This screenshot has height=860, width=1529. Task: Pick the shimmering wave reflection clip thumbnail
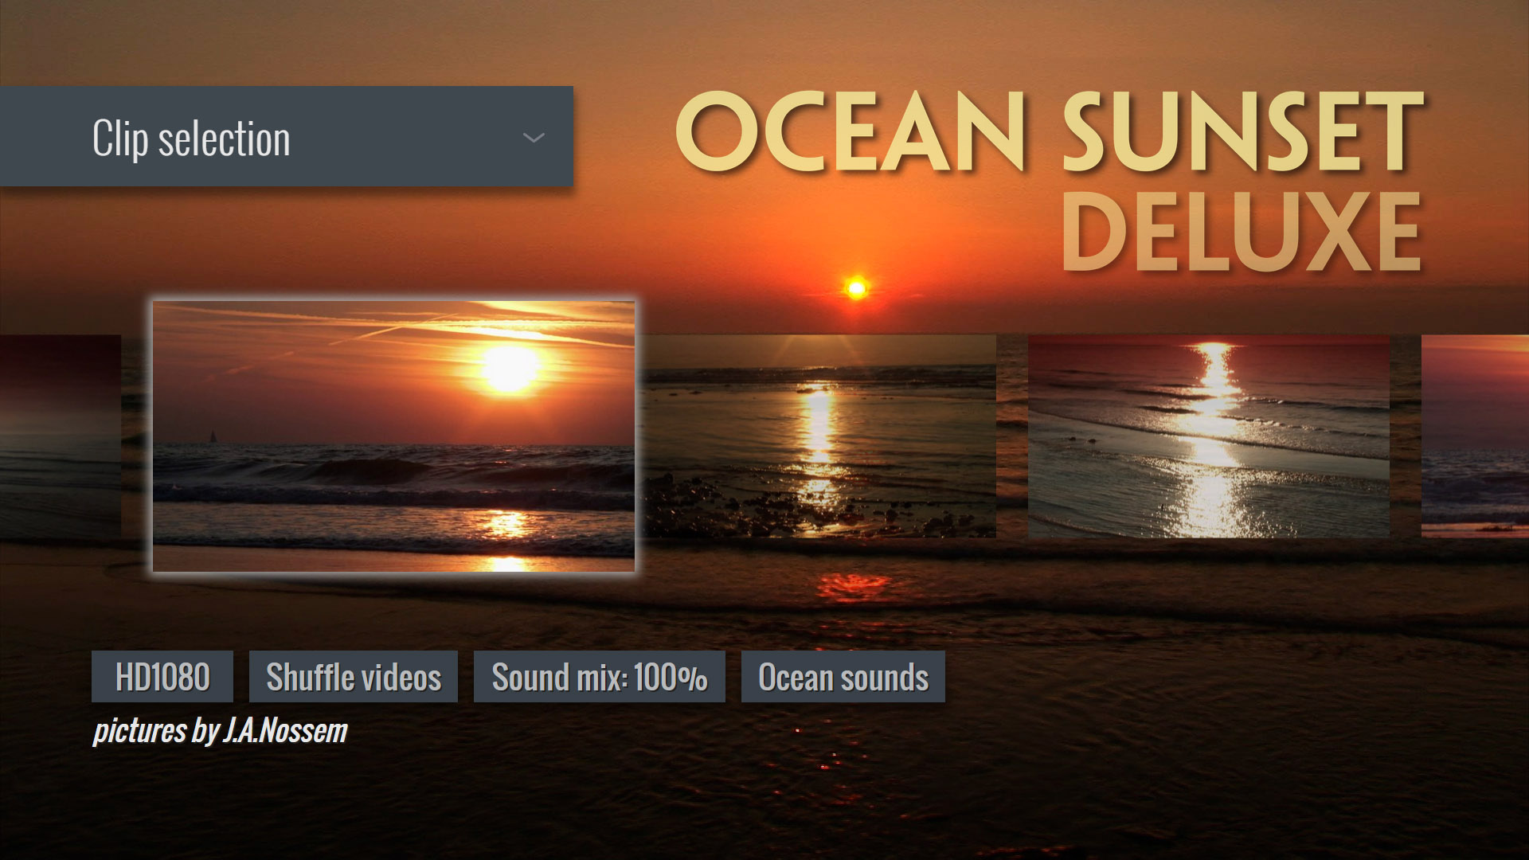point(1209,436)
